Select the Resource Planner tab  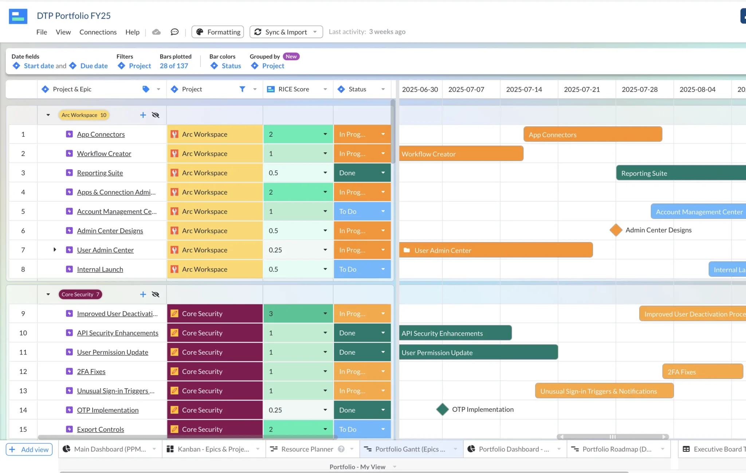[x=307, y=449]
